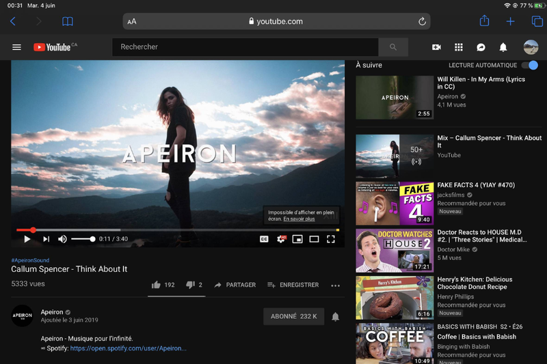Reload the youtube.com page
The height and width of the screenshot is (364, 547).
pos(422,22)
